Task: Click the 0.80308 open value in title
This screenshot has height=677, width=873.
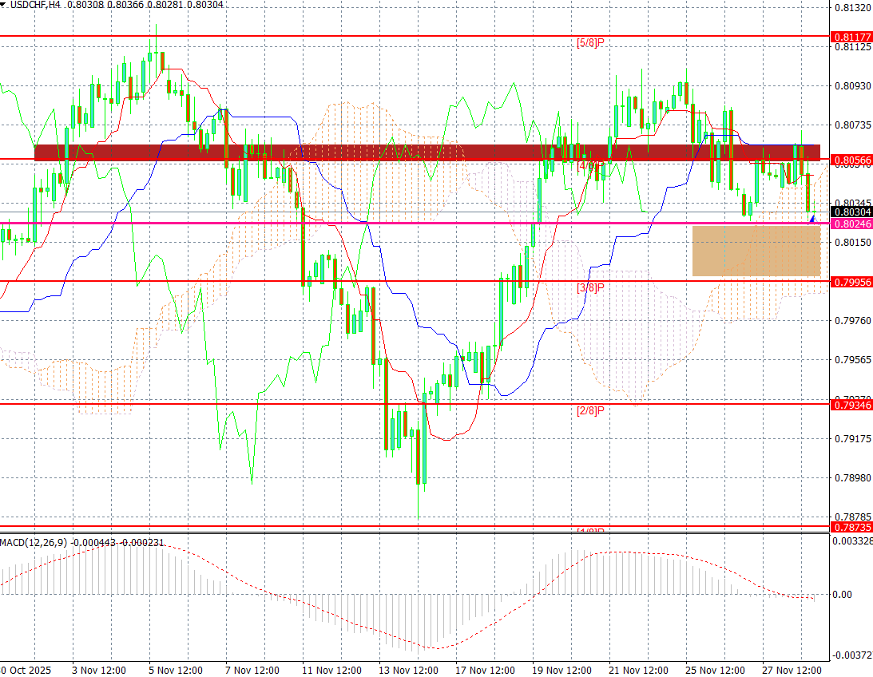Action: click(x=85, y=5)
